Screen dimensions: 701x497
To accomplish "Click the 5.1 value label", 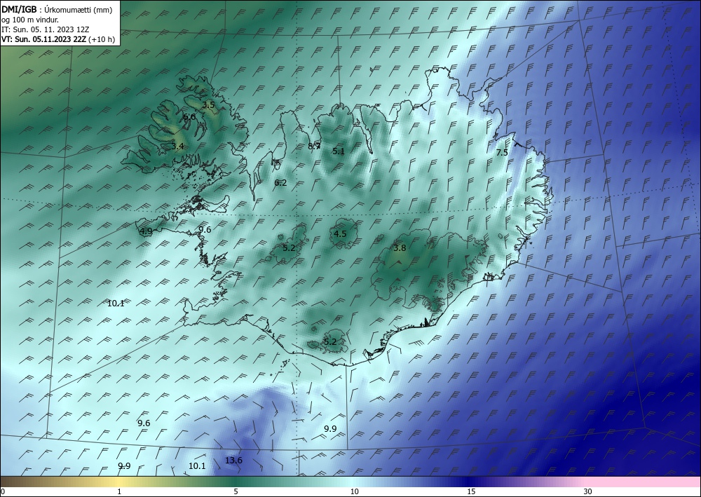I will click(339, 151).
